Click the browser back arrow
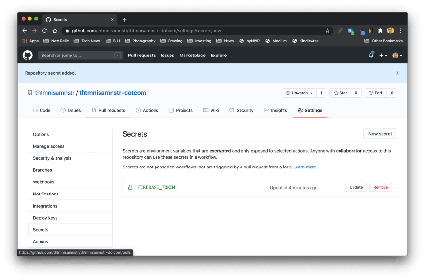The height and width of the screenshot is (279, 425). 25,31
